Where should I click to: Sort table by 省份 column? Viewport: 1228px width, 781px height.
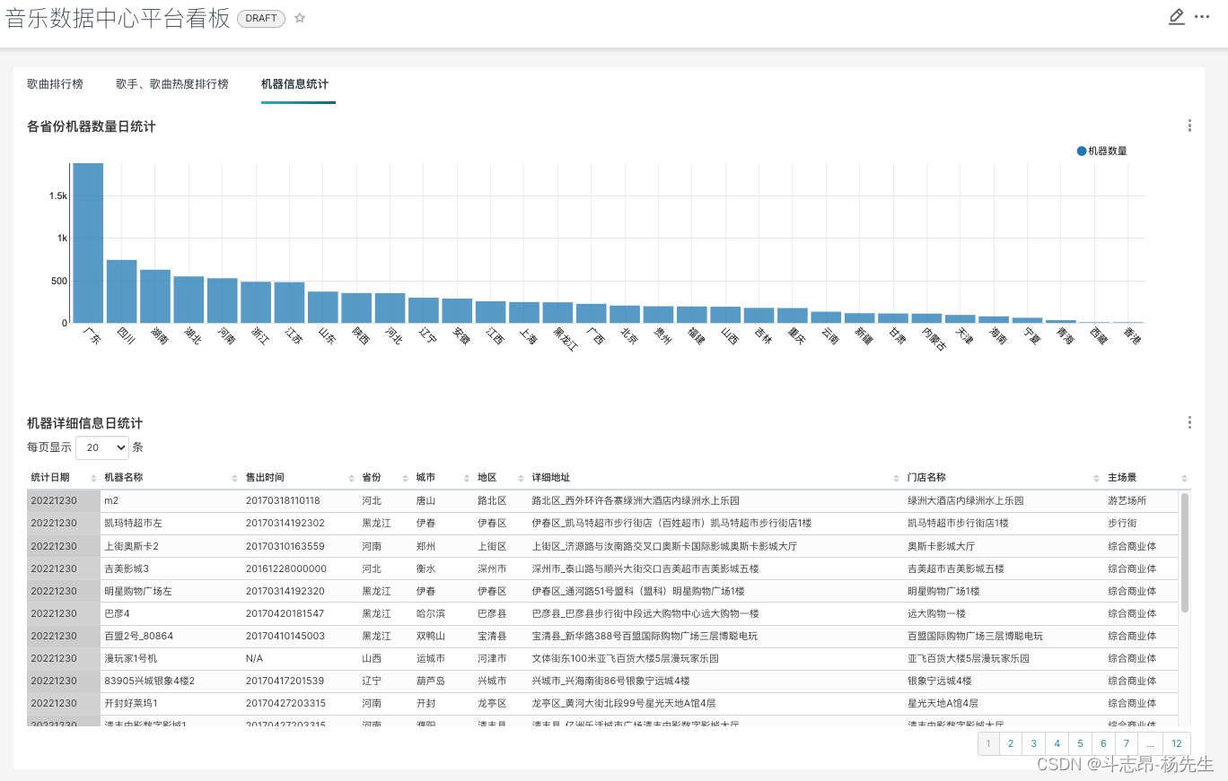pyautogui.click(x=385, y=478)
